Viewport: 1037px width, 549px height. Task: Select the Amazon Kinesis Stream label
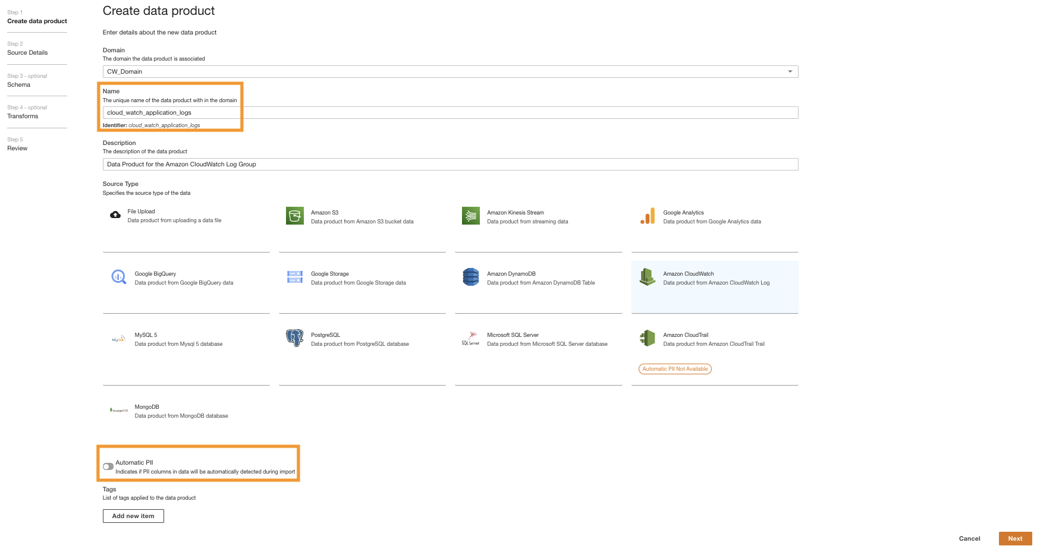click(516, 213)
